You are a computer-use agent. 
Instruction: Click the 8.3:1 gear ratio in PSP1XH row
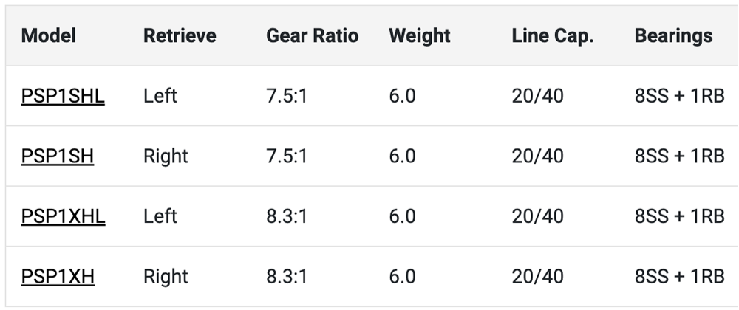click(286, 277)
